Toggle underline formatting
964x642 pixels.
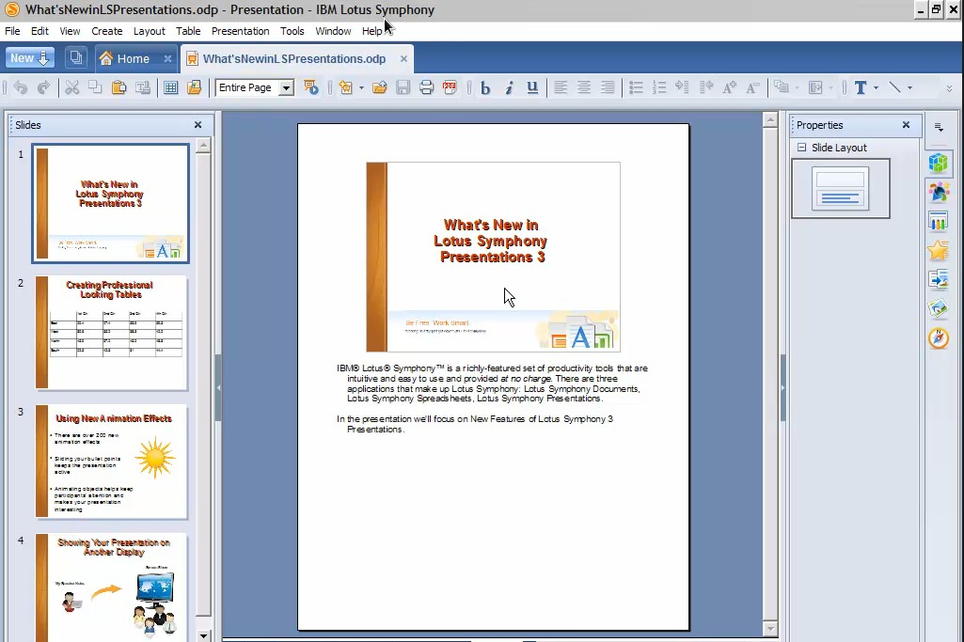pos(532,87)
